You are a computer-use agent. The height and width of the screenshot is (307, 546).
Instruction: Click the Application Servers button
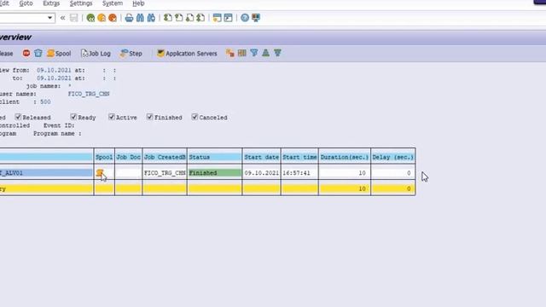(x=187, y=53)
